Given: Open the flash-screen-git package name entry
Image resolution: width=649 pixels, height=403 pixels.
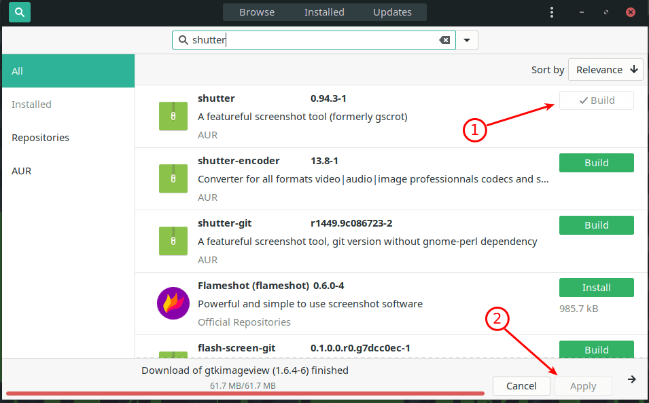Looking at the screenshot, I should coord(236,348).
